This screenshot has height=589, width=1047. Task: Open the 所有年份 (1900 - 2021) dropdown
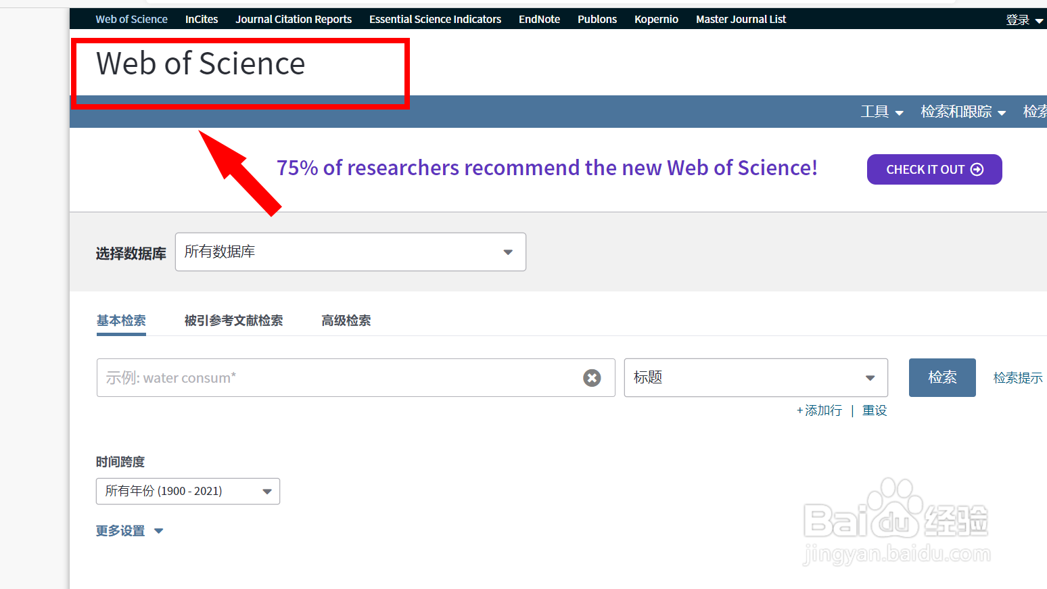188,491
